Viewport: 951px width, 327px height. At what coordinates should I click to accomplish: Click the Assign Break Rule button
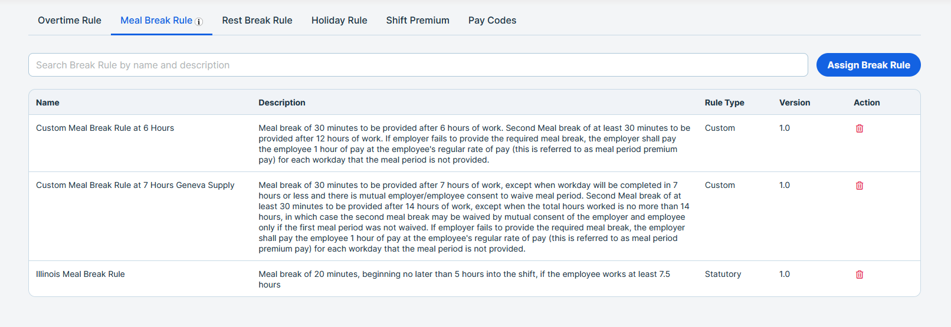[x=868, y=65]
